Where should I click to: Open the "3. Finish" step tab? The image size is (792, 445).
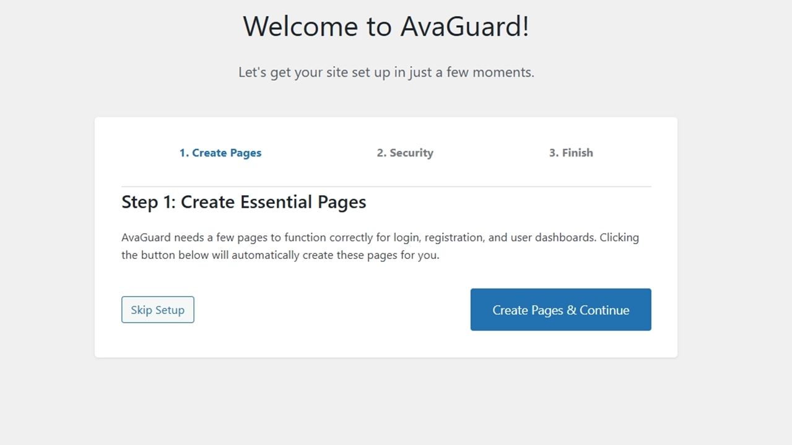(571, 153)
